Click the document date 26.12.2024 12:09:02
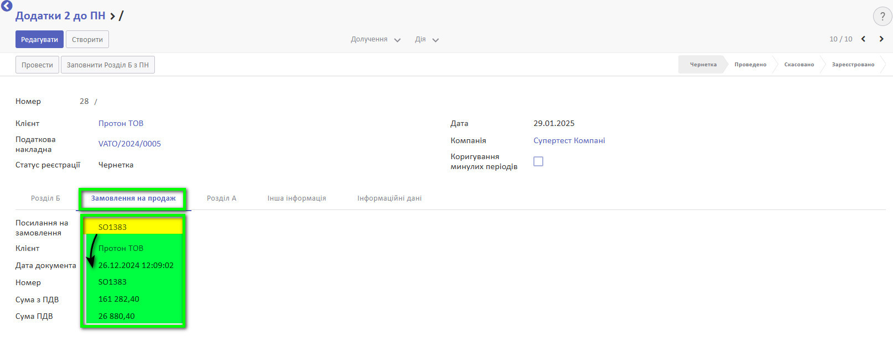893x357 pixels. click(x=136, y=265)
